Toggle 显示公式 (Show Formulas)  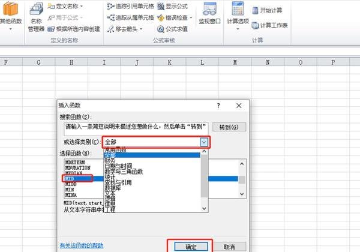point(172,7)
